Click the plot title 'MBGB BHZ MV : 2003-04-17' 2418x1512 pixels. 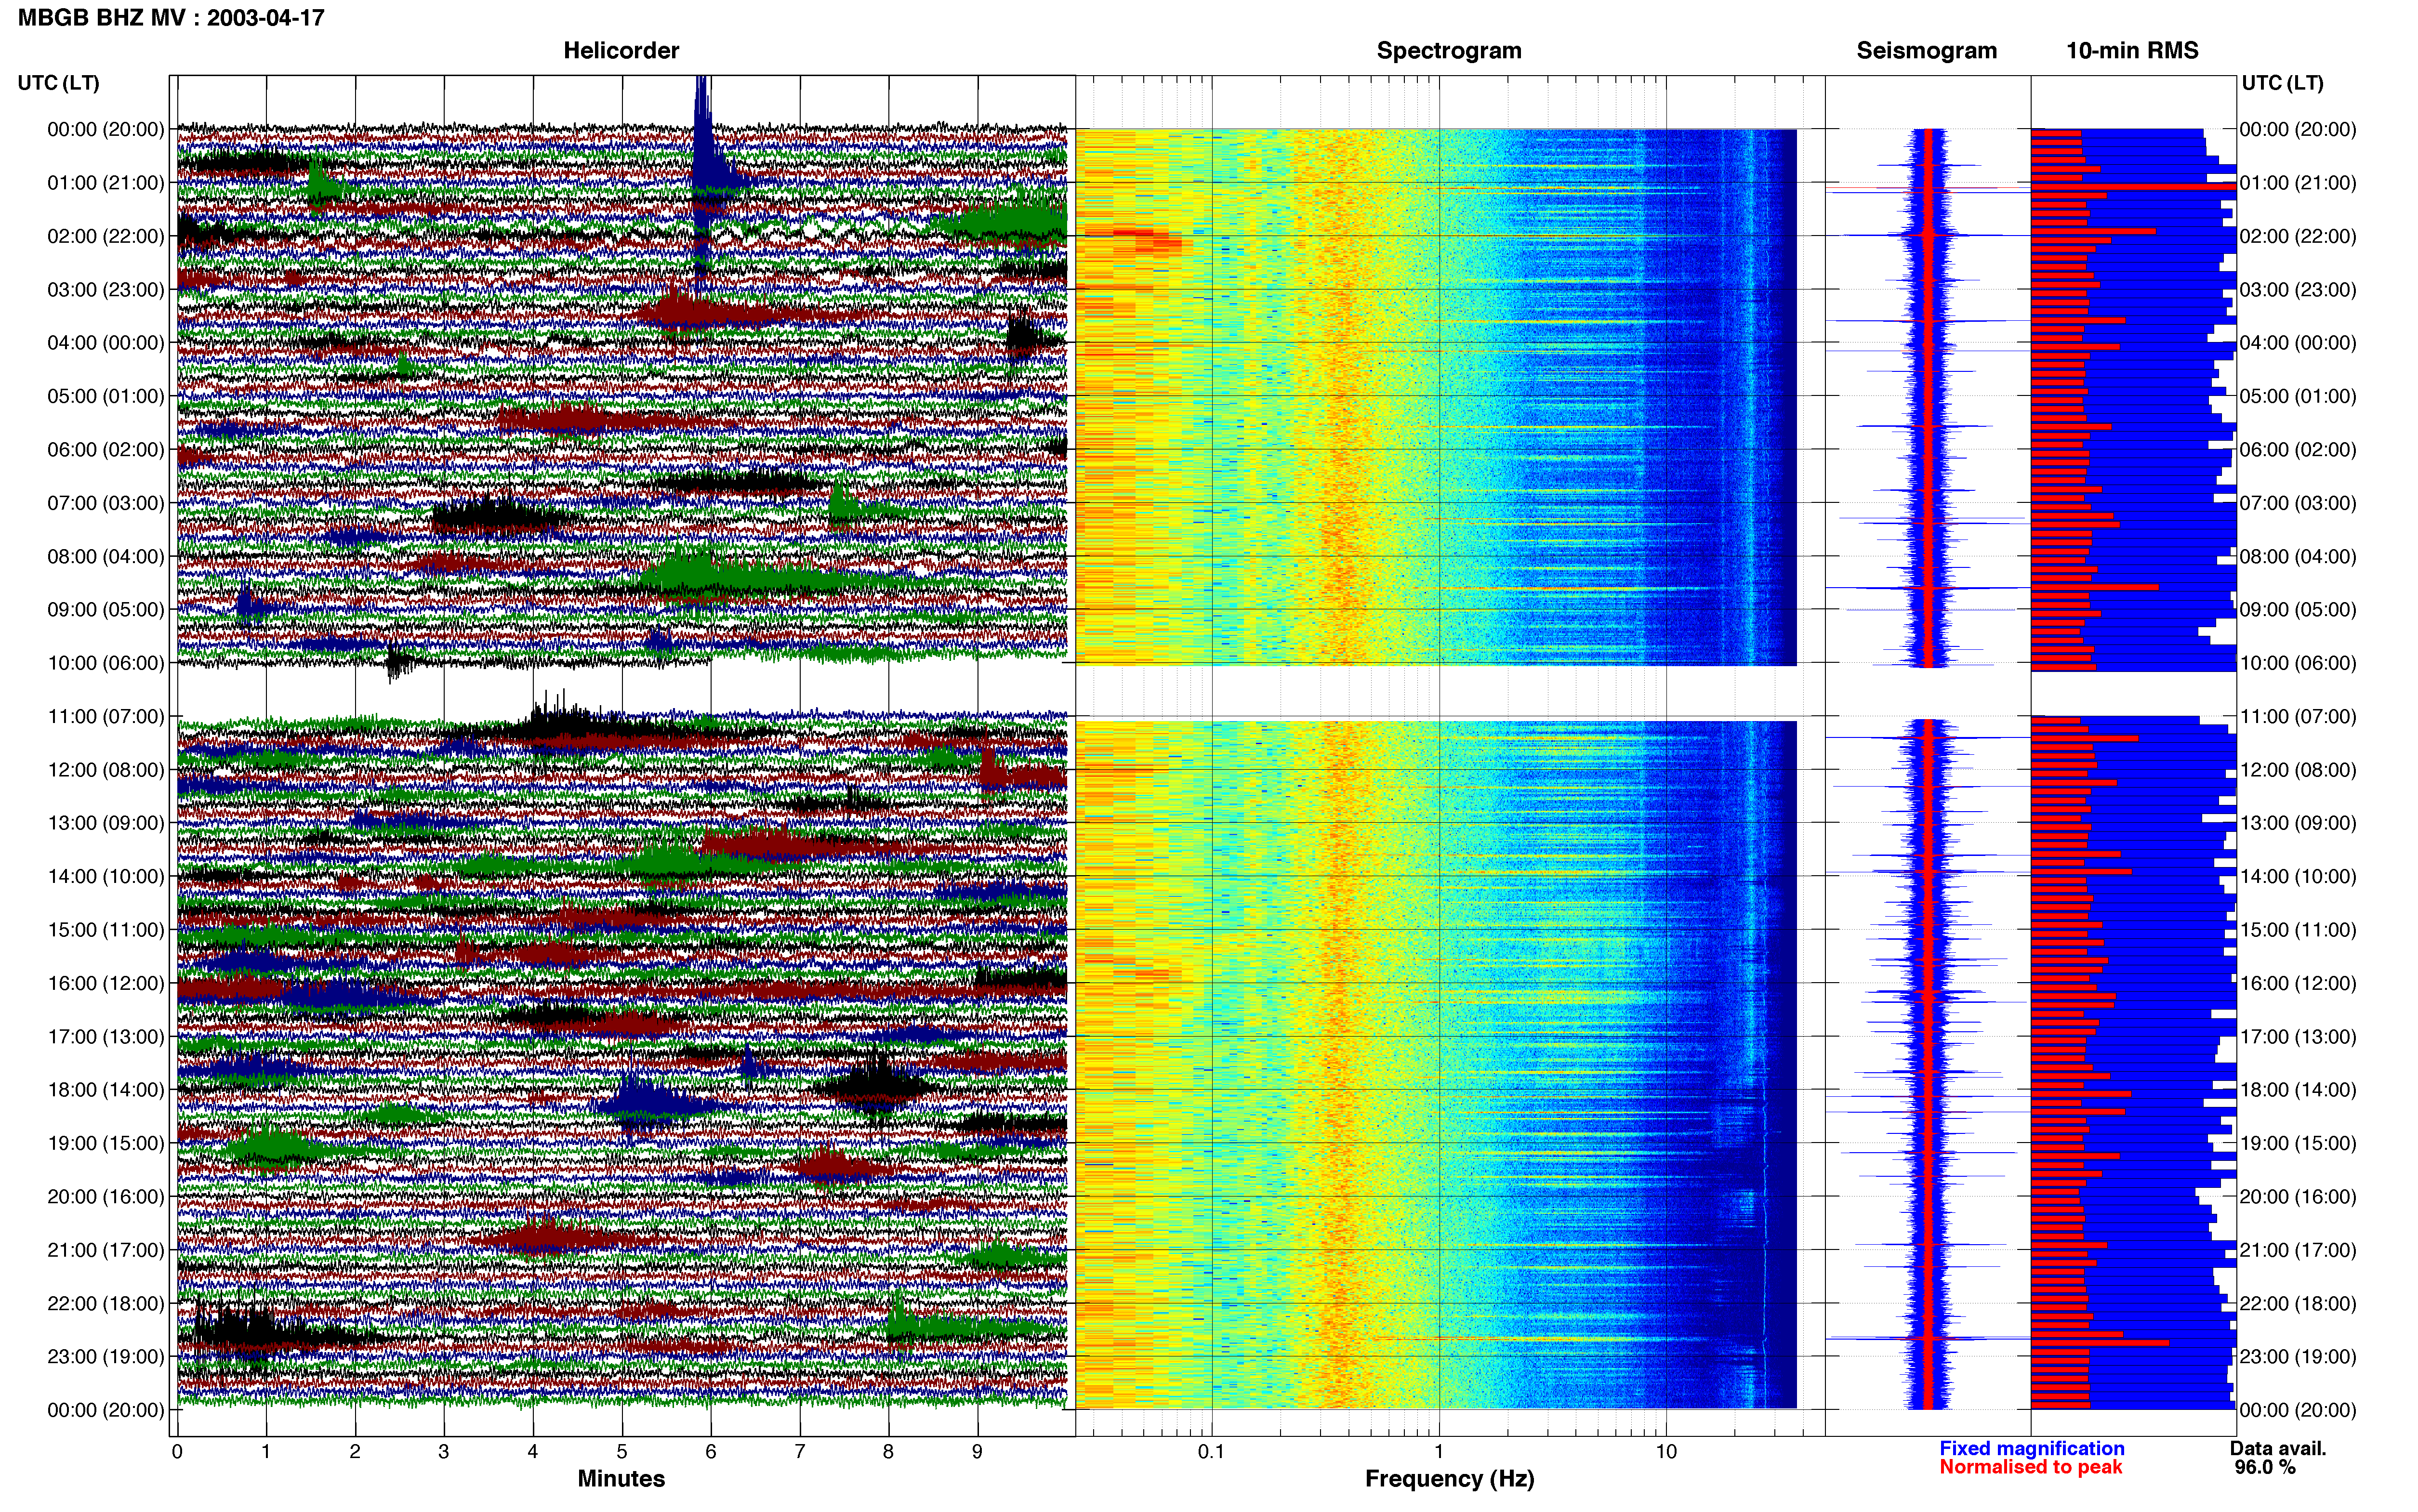pyautogui.click(x=171, y=17)
